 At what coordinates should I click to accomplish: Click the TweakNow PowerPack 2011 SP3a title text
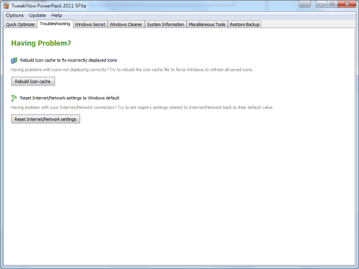(49, 6)
